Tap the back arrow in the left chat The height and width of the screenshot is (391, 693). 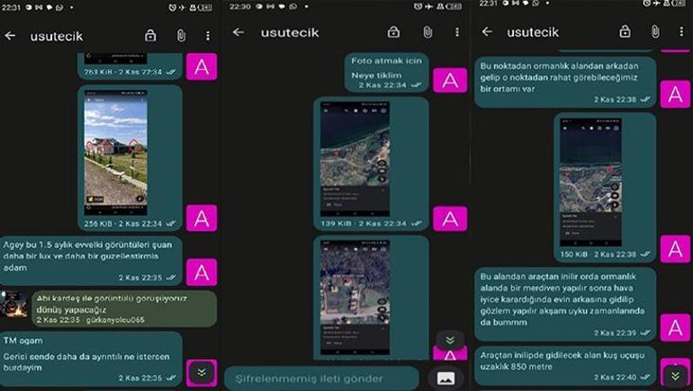click(x=10, y=36)
